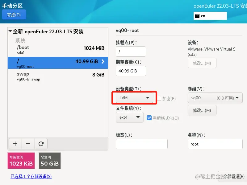This screenshot has width=247, height=185.
Task: Click the keyboard layout icon beside cn
Action: pyautogui.click(x=197, y=16)
